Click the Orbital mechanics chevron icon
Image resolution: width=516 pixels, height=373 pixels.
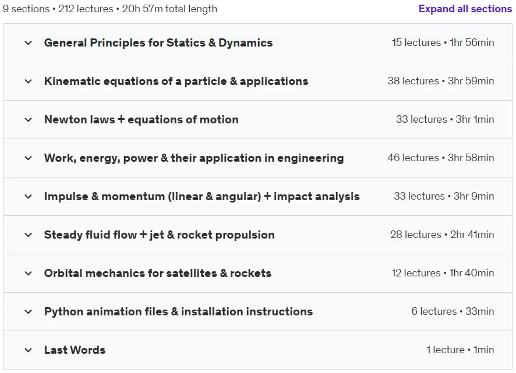click(29, 273)
